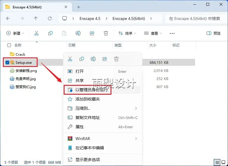Go up one folder level

tap(36, 18)
